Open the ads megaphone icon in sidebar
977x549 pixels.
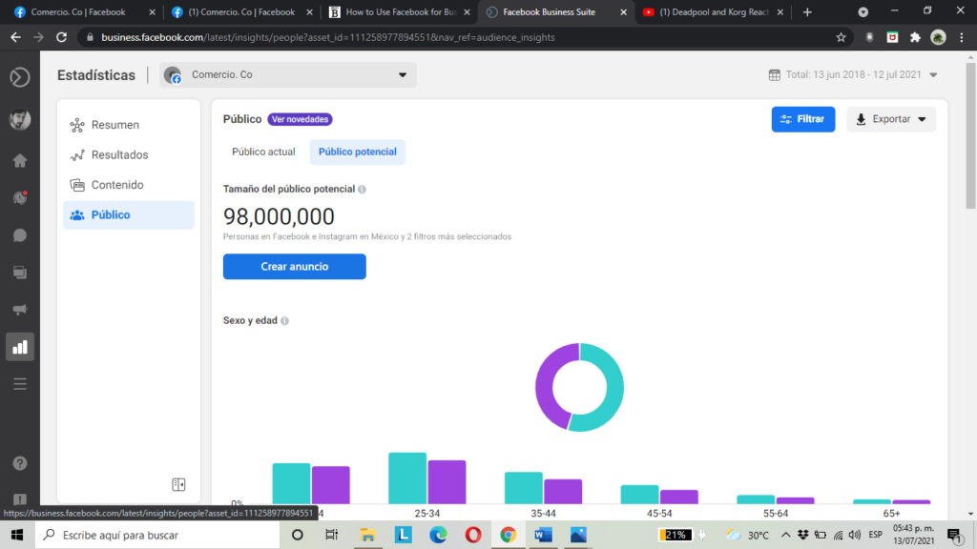point(20,310)
